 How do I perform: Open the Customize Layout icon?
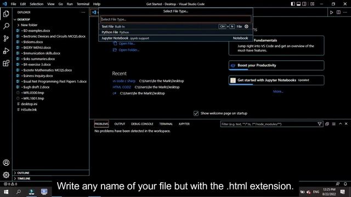click(x=312, y=4)
